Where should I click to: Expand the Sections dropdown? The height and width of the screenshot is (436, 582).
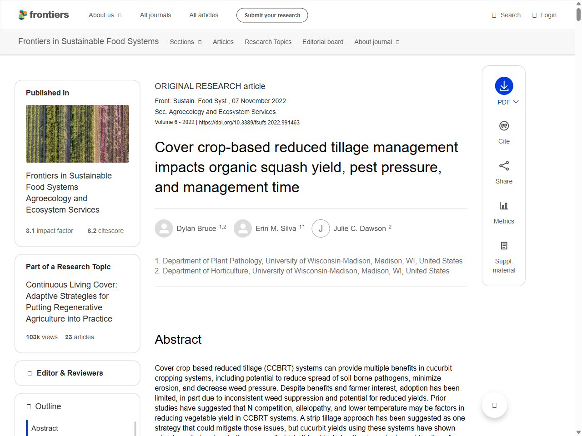coord(186,42)
